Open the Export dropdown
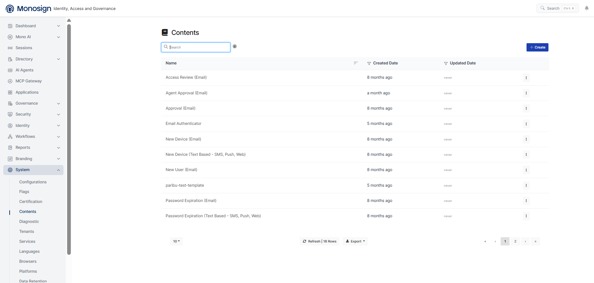Viewport: 594px width, 283px height. coord(355,241)
